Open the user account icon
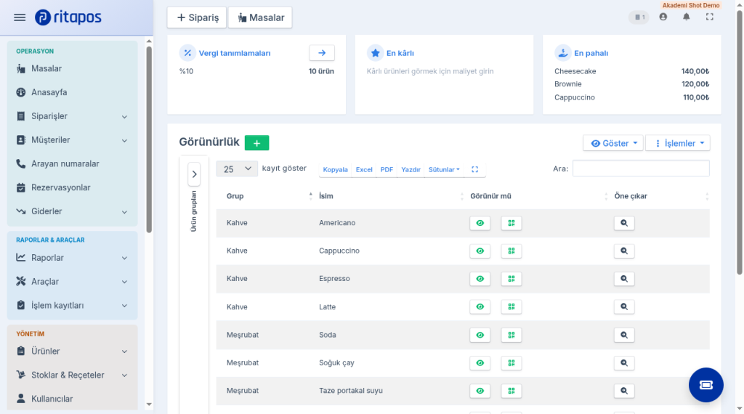744x414 pixels. click(x=663, y=17)
